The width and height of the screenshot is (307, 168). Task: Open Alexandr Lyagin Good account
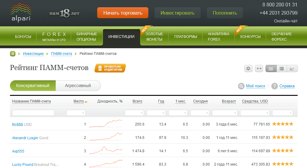pos(30,138)
